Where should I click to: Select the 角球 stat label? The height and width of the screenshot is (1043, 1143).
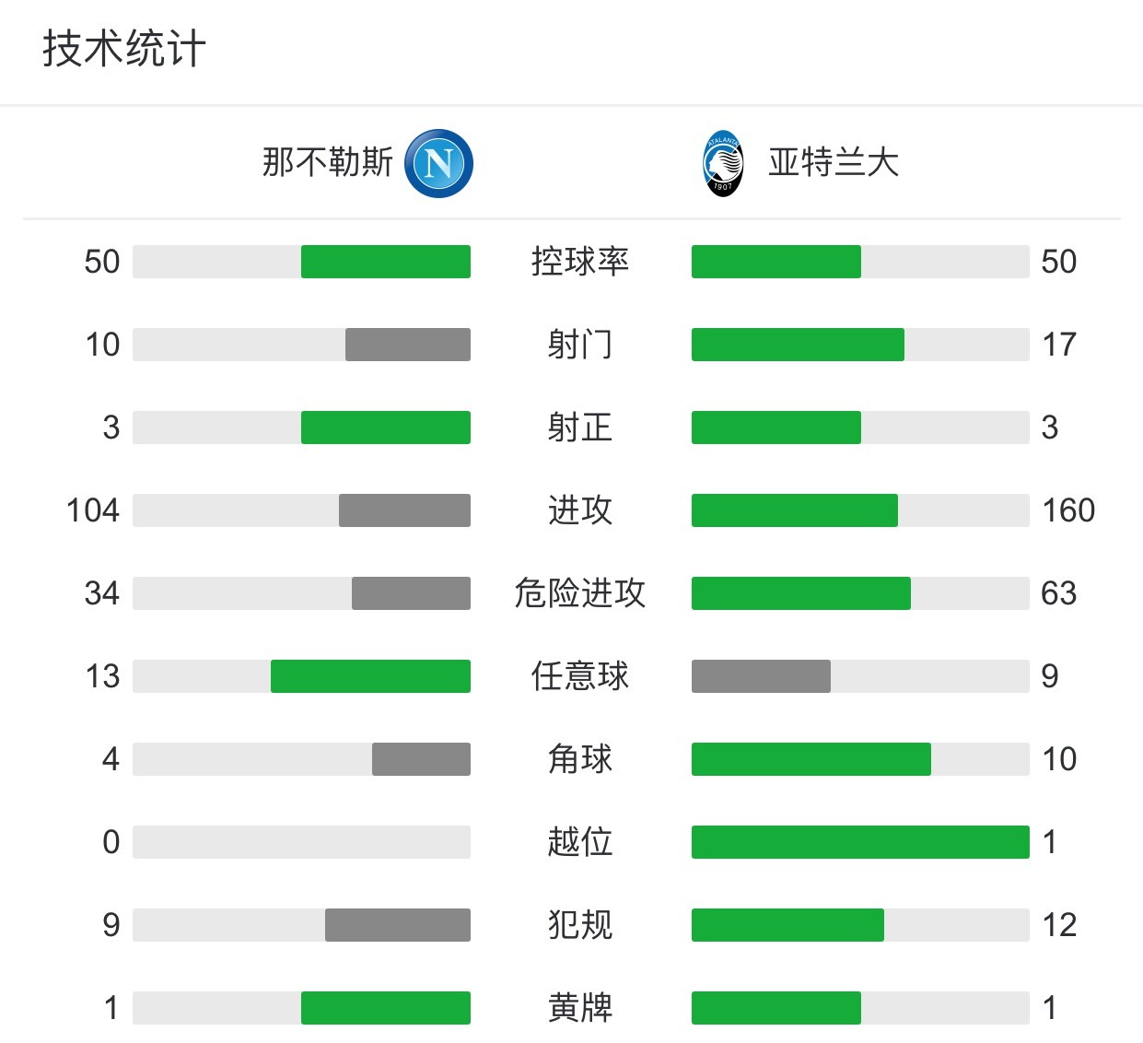580,759
